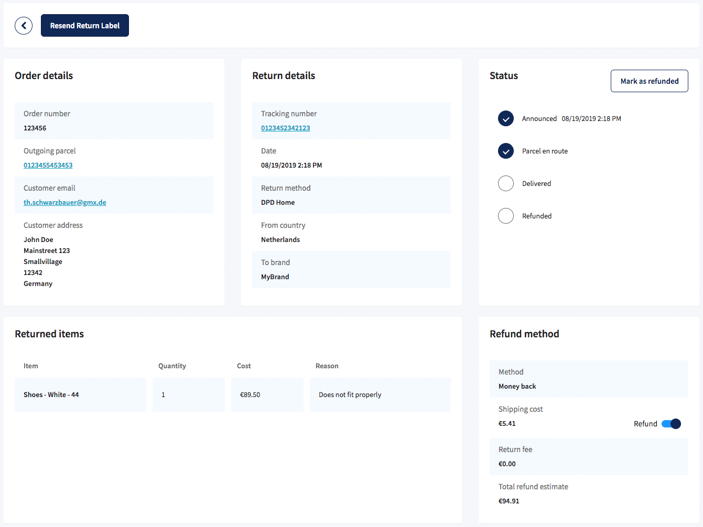Click the back arrow icon
The width and height of the screenshot is (703, 527).
tap(24, 26)
